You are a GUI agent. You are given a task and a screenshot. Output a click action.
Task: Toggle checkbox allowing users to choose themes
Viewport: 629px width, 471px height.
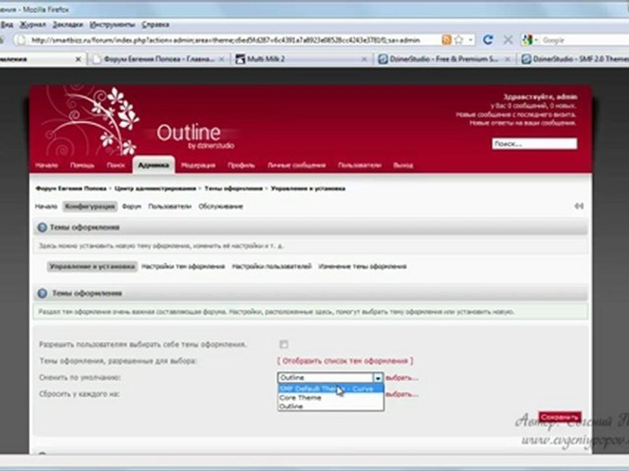click(284, 344)
